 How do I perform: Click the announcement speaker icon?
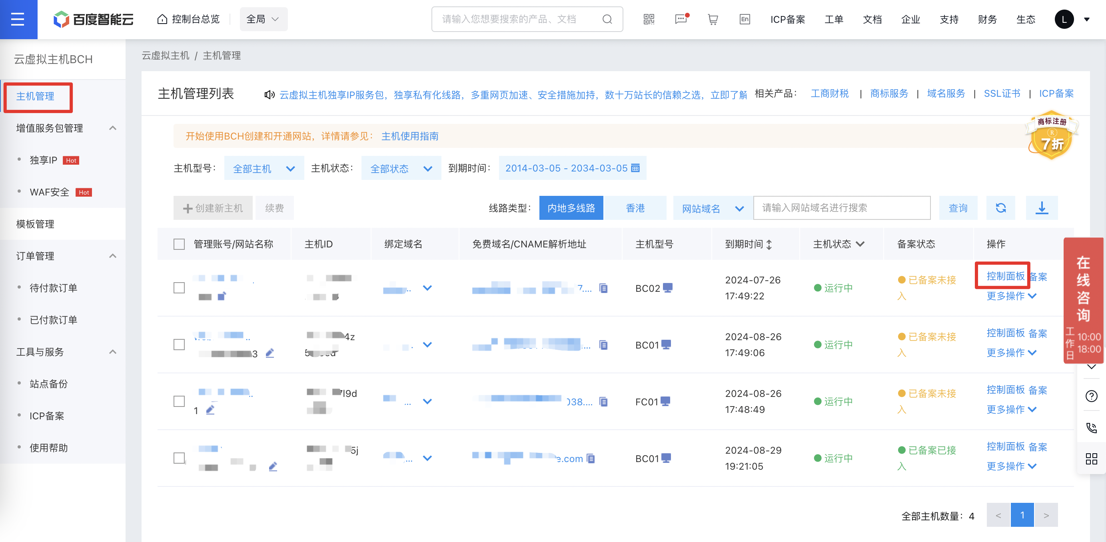coord(269,94)
